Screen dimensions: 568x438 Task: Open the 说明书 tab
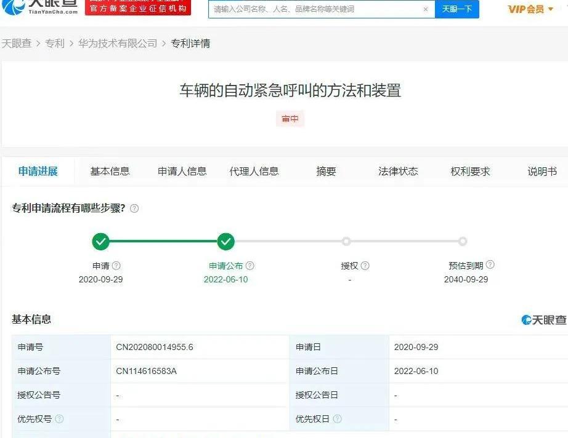coord(542,171)
